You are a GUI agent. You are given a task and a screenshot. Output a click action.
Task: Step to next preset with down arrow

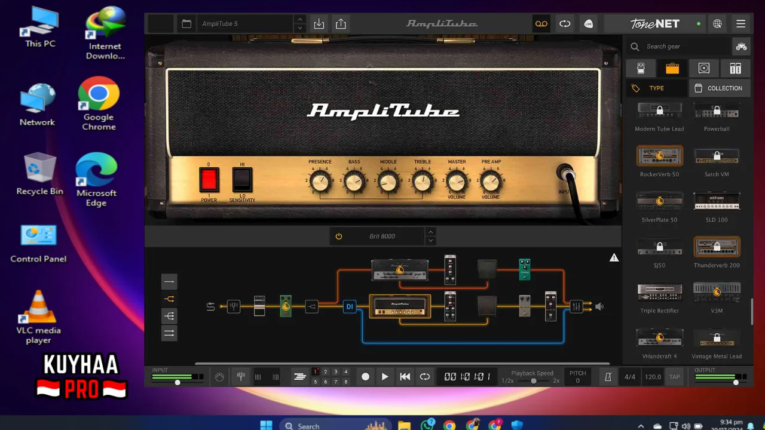pos(300,28)
